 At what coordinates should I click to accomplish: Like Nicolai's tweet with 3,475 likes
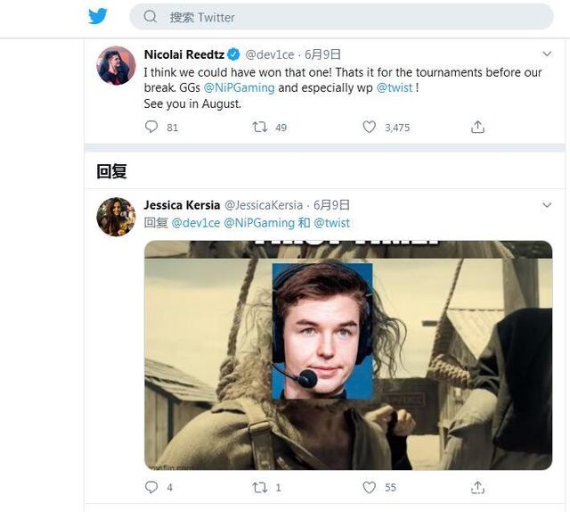pos(369,127)
